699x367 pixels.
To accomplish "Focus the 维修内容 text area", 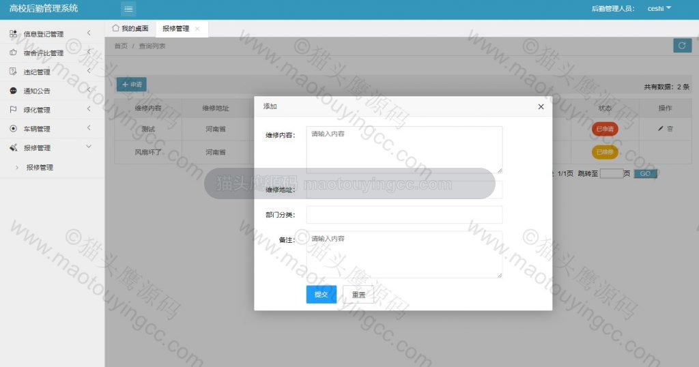I will (x=404, y=149).
